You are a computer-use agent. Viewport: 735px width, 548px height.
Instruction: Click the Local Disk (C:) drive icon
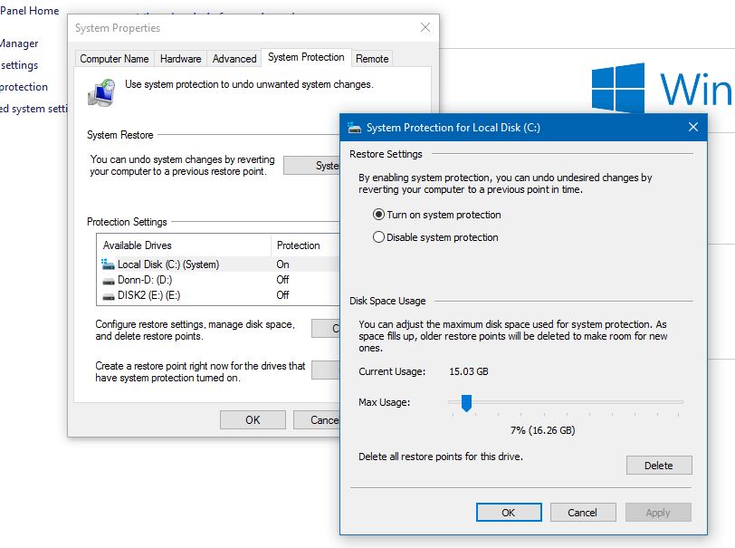tap(109, 264)
